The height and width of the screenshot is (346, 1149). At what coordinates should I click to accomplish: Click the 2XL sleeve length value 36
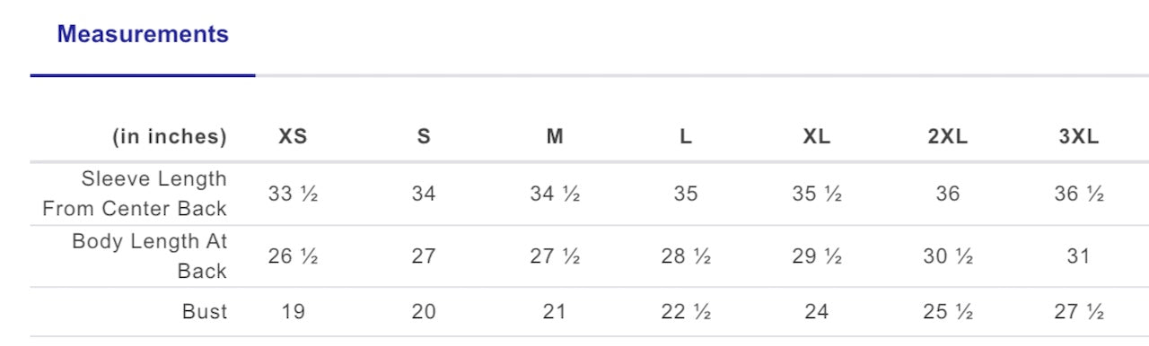pyautogui.click(x=948, y=194)
